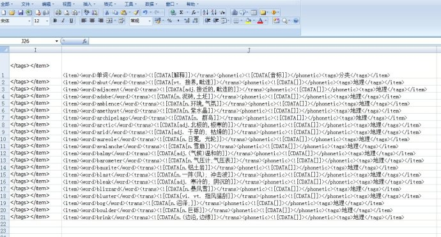Open the font size dropdown showing 12

click(41, 21)
